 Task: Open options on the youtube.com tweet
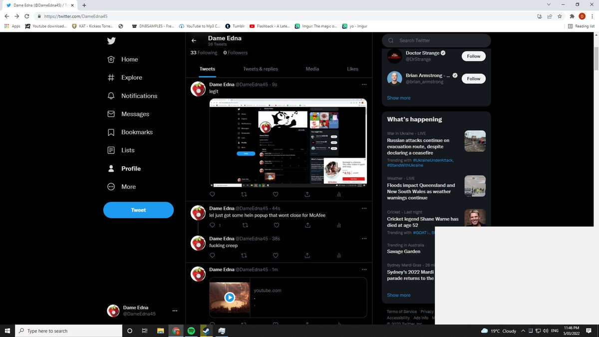pos(364,270)
